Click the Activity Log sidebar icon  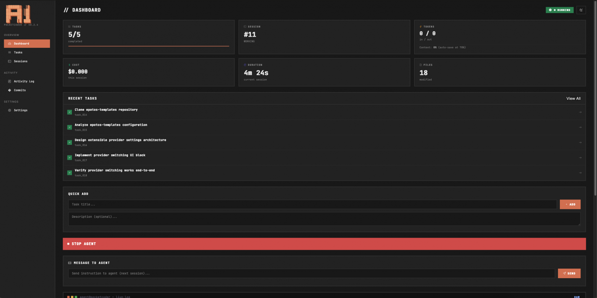point(10,81)
